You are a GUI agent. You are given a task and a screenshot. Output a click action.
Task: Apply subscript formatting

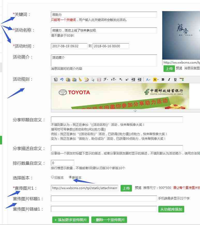[121, 79]
